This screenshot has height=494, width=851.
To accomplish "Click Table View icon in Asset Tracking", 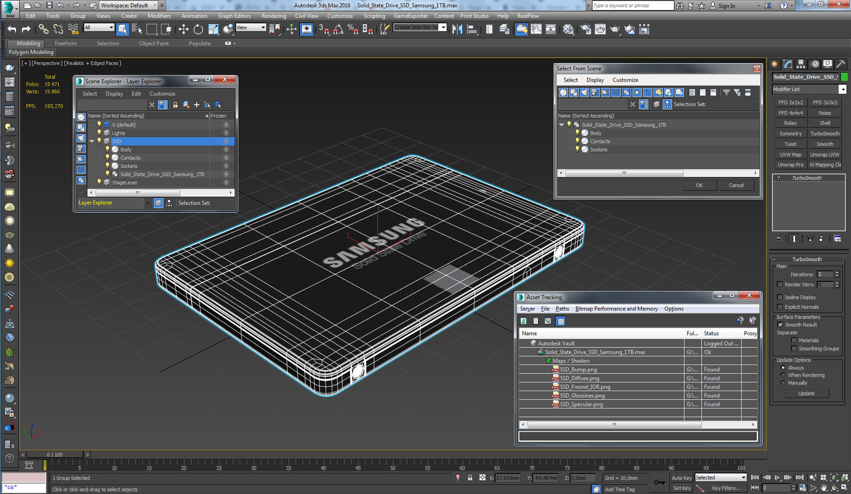I will (561, 321).
